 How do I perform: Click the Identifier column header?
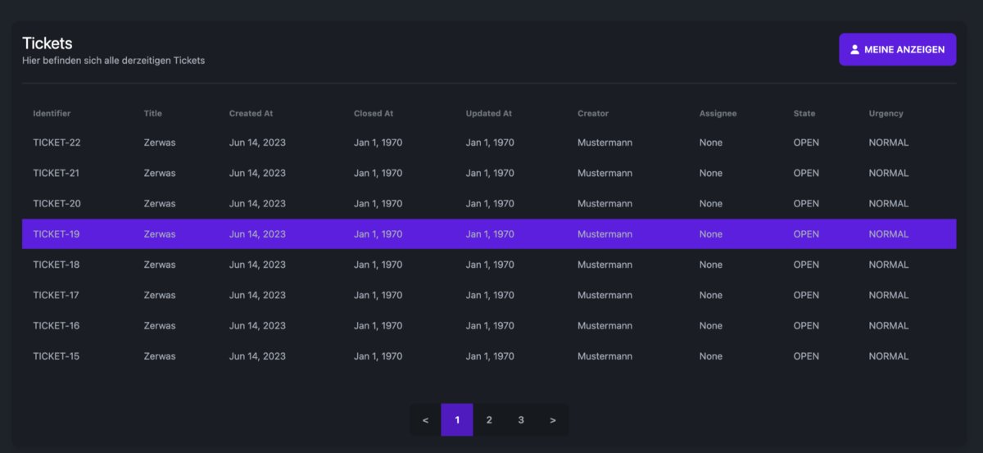point(52,113)
